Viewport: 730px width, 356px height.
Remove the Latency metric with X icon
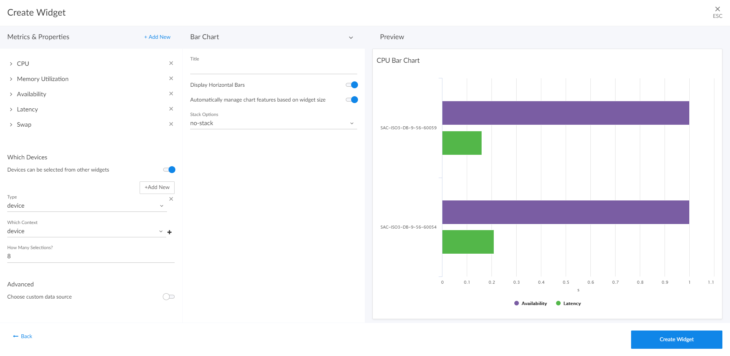coord(171,109)
